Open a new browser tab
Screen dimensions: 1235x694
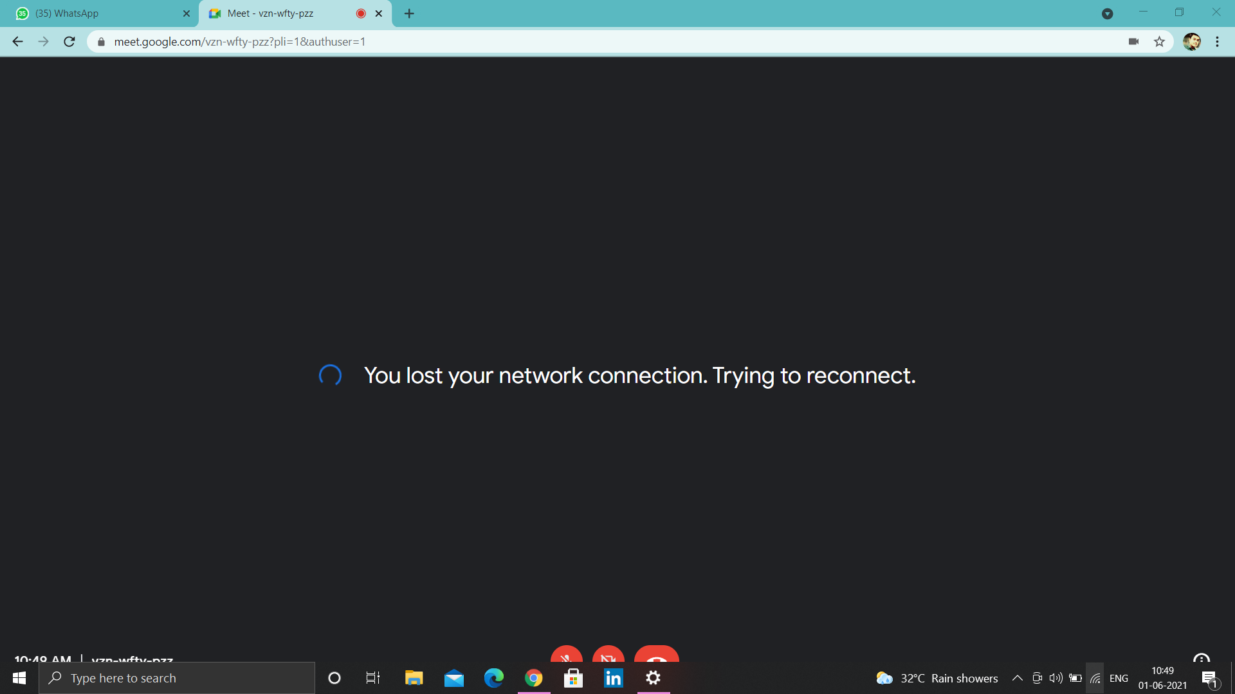click(x=409, y=13)
